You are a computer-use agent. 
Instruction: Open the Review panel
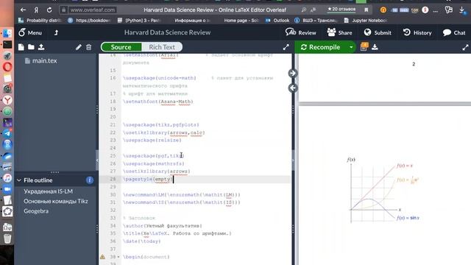(301, 32)
